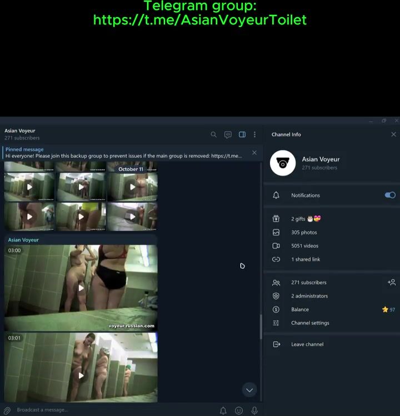Viewport: 400px width, 416px height.
Task: Click the chain link icon
Action: 276,259
